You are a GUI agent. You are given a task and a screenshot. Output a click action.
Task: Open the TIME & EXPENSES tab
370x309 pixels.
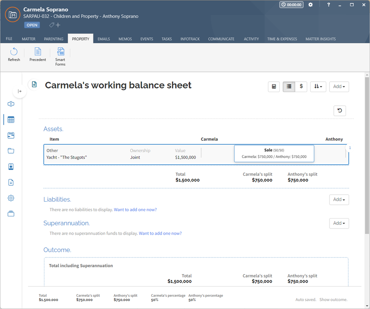coord(282,39)
